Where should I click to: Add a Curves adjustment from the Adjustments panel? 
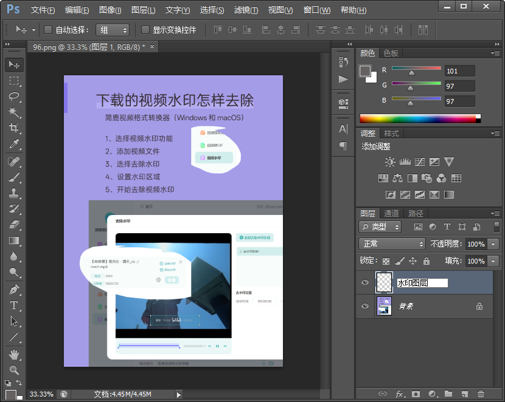pyautogui.click(x=420, y=162)
